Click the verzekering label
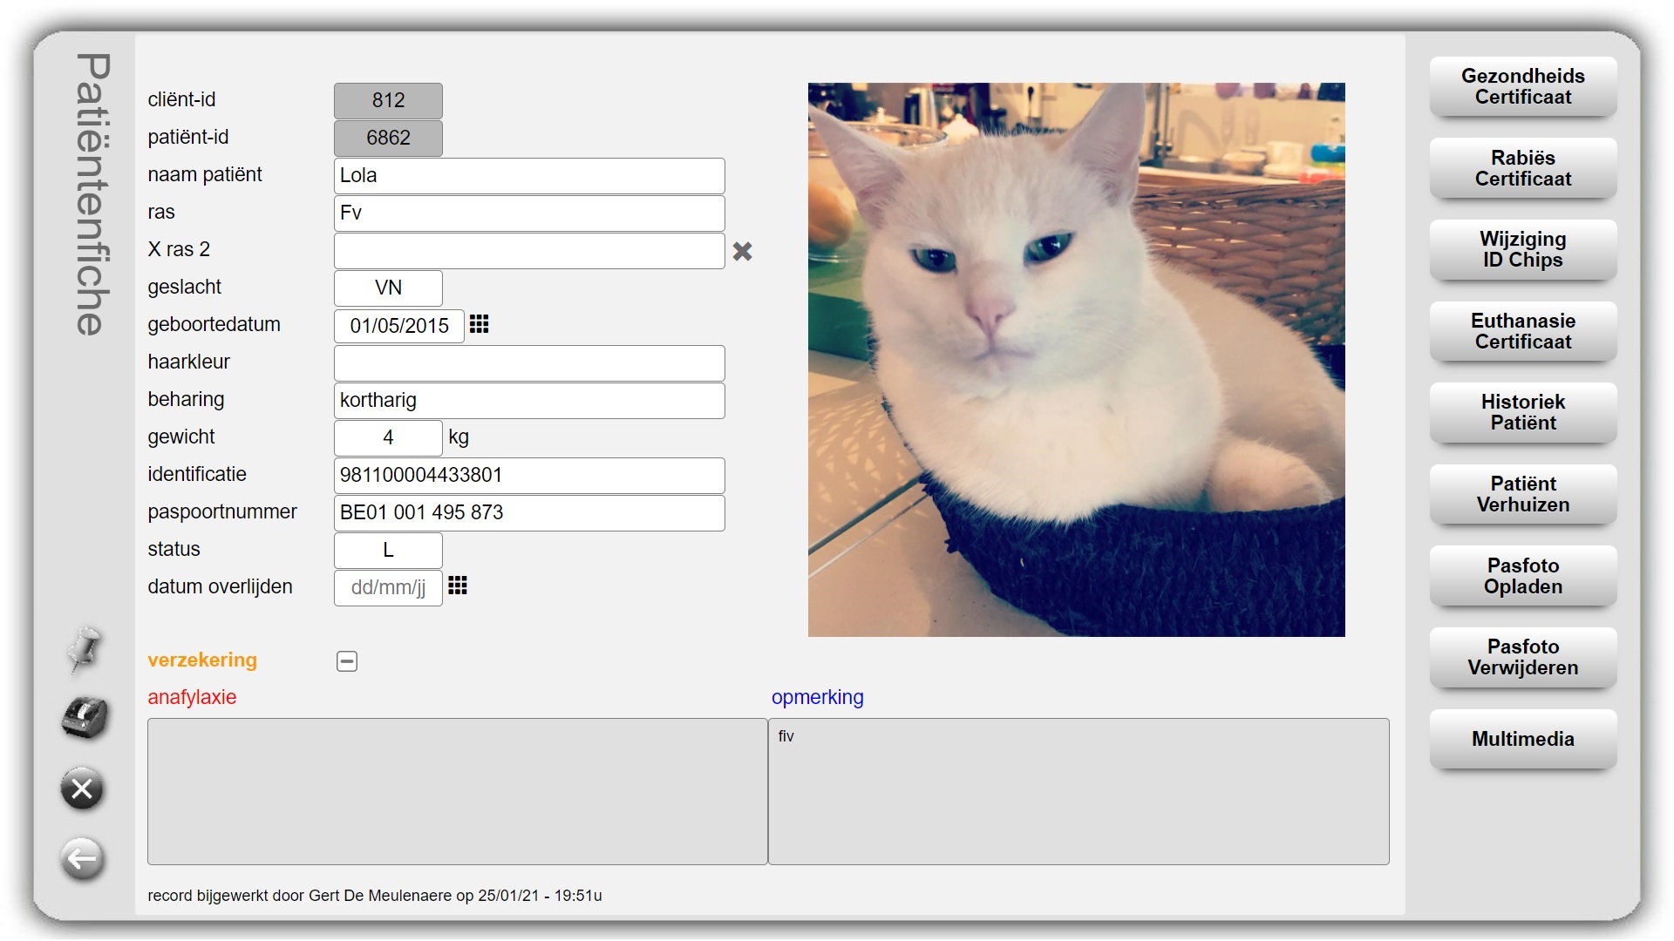1674x941 pixels. (x=202, y=660)
